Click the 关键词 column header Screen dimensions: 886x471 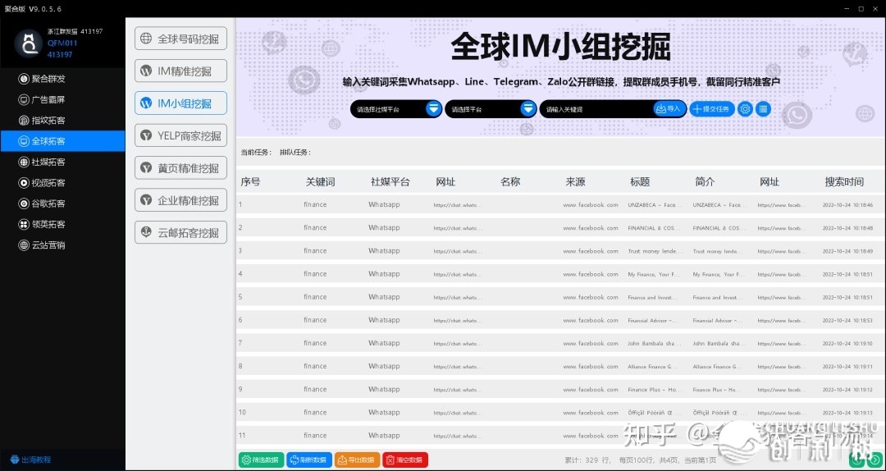click(x=321, y=182)
